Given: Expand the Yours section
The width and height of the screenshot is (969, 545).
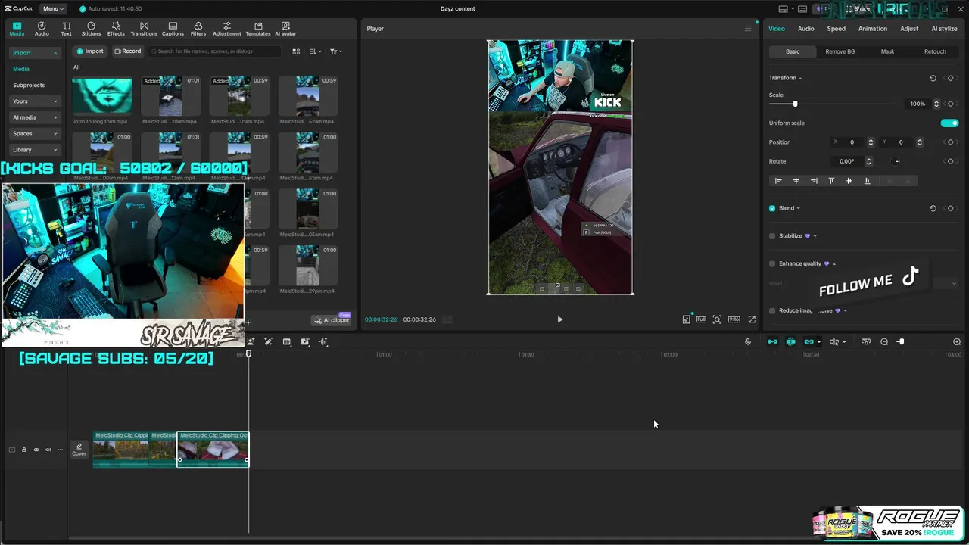Looking at the screenshot, I should coord(35,101).
